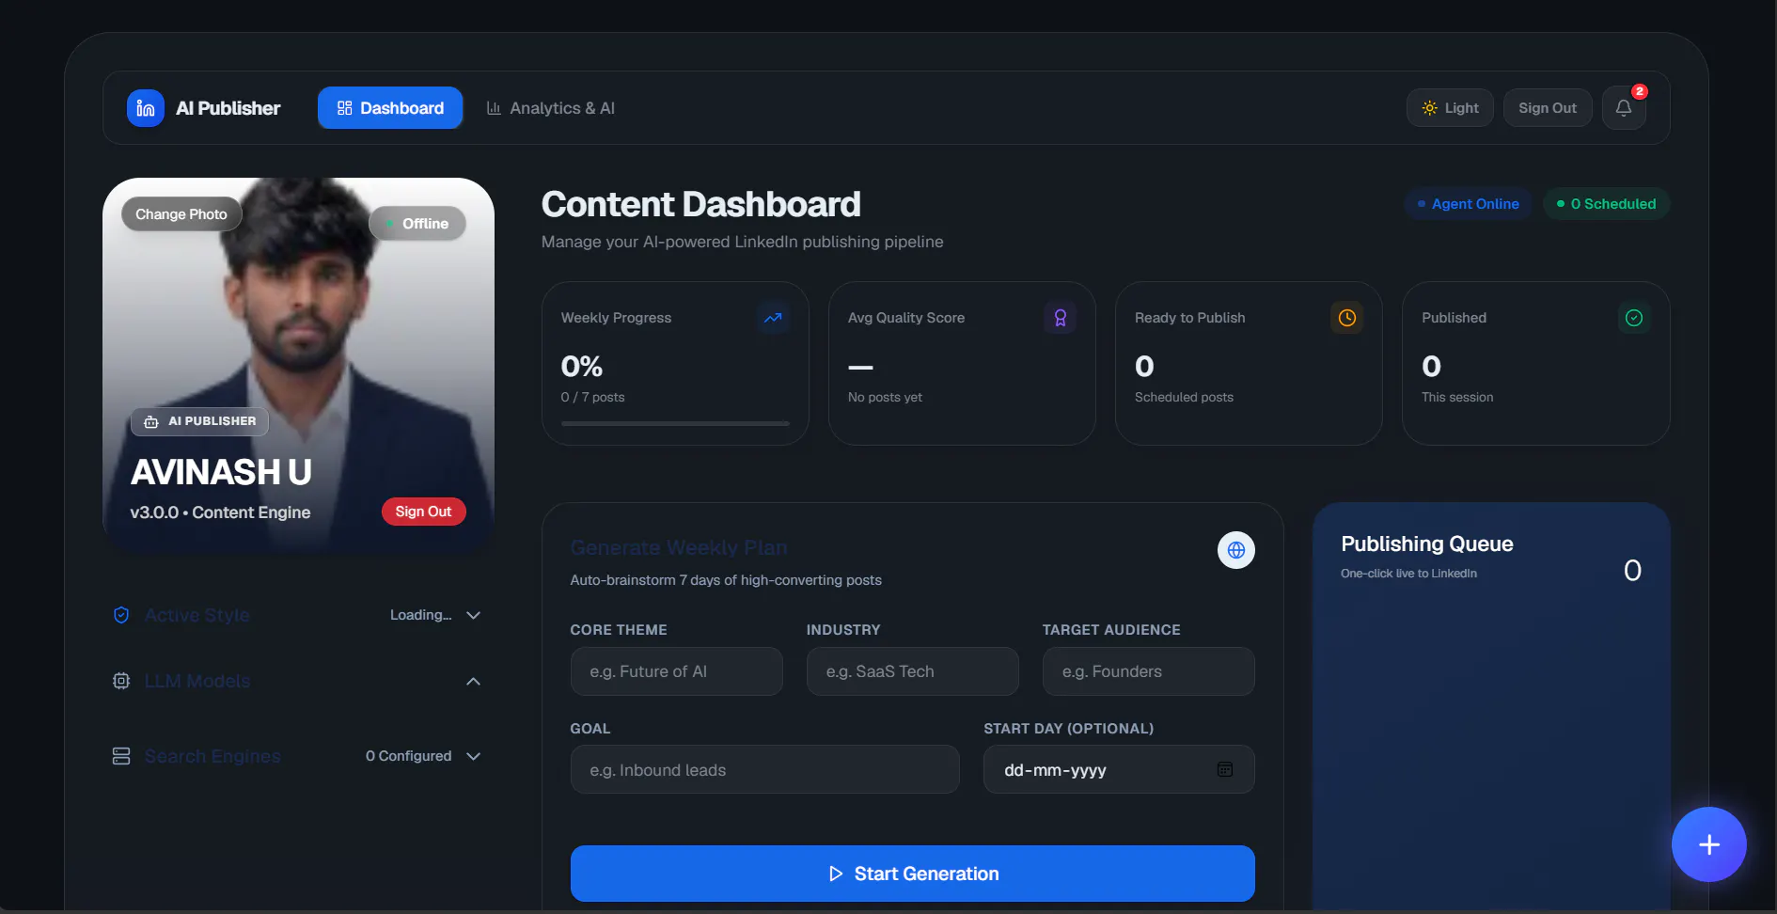This screenshot has height=914, width=1777.
Task: Click the LLM Models chip icon
Action: coord(121,681)
